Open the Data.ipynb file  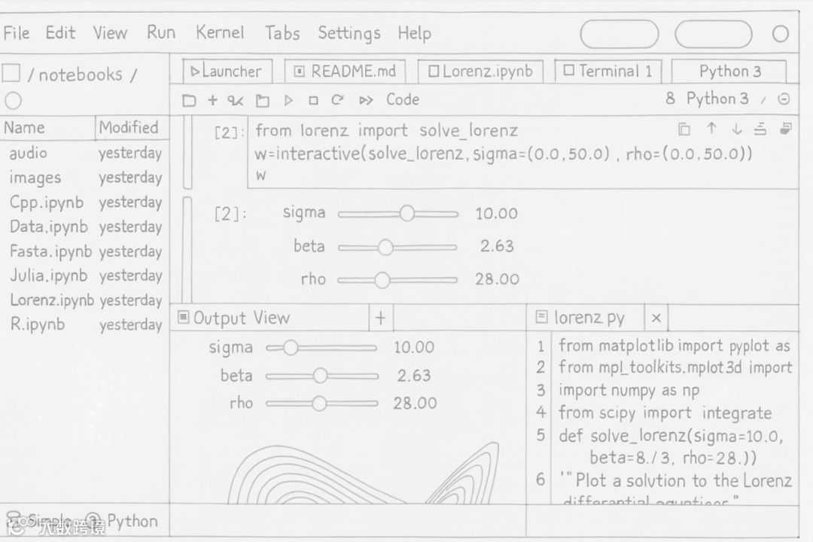85,227
